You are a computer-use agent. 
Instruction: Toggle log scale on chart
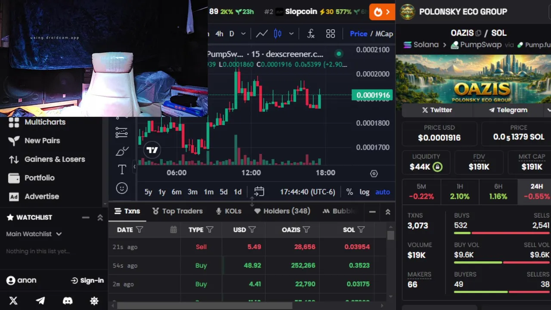(365, 192)
